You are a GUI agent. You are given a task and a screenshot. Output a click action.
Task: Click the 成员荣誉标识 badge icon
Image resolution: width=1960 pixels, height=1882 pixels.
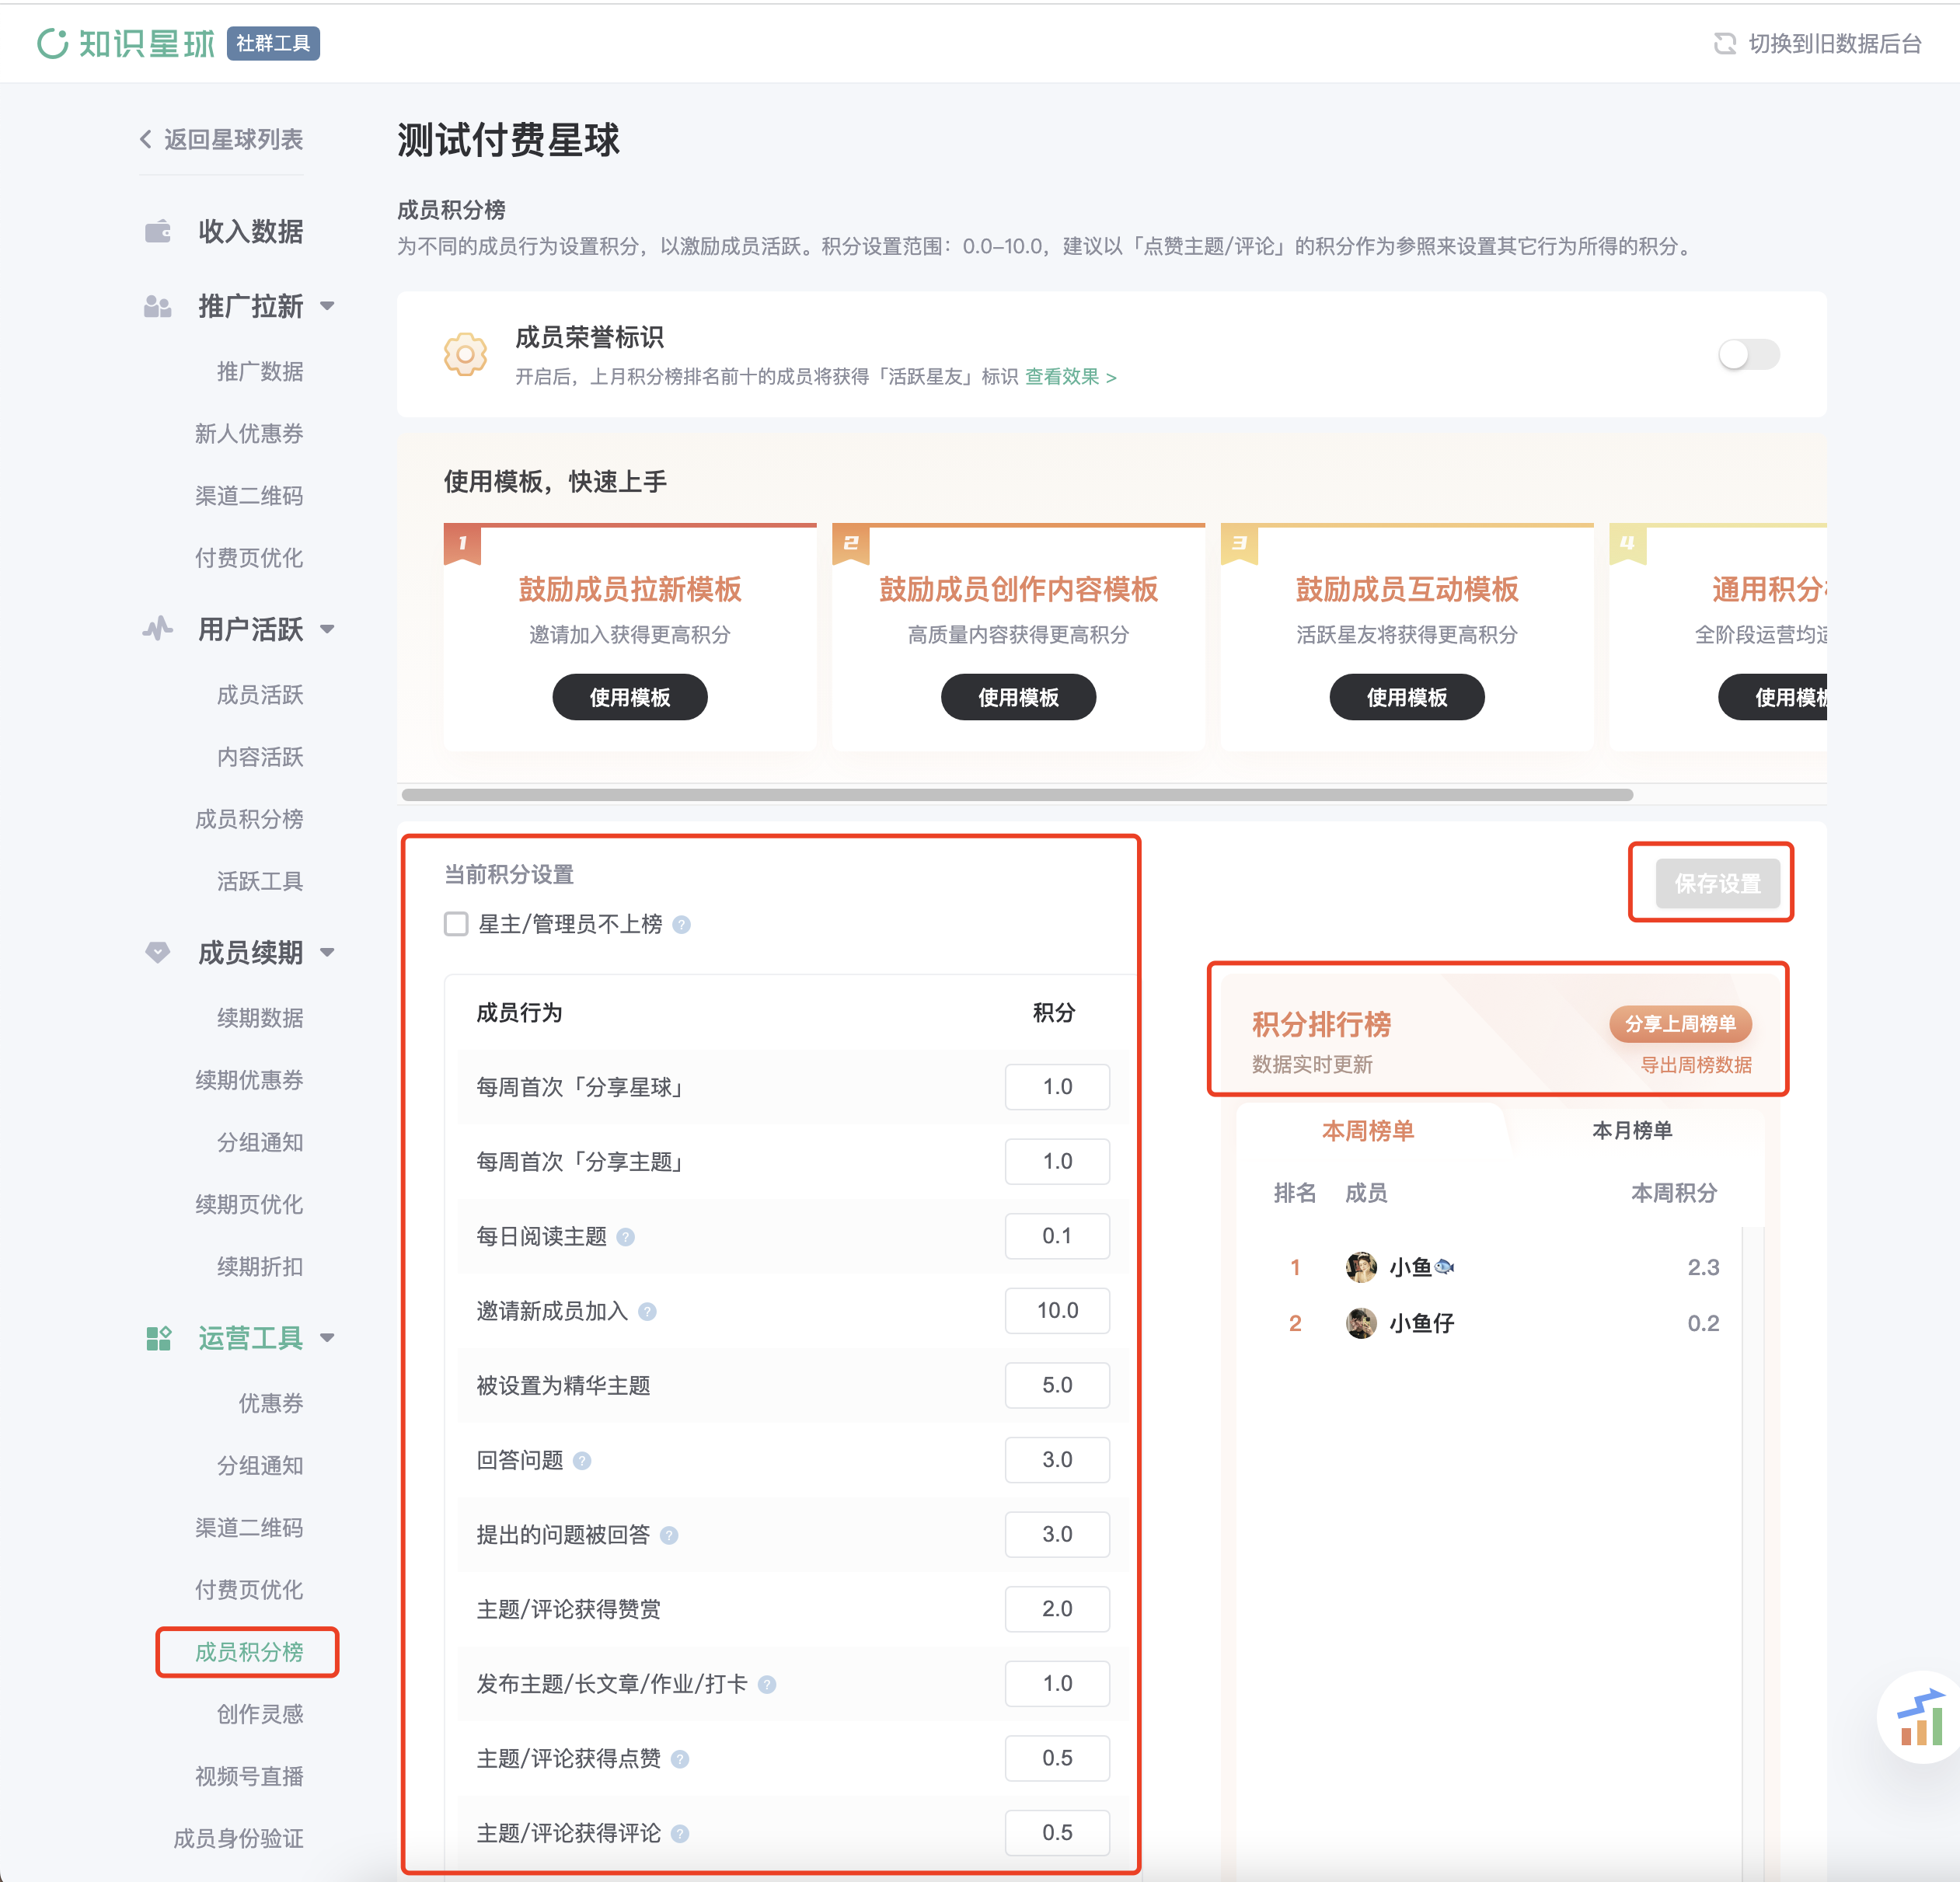pos(465,353)
